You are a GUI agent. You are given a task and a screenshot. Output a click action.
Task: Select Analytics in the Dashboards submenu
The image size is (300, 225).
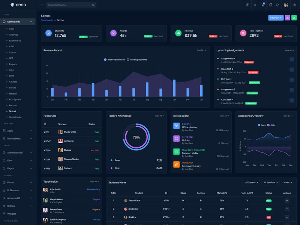pyautogui.click(x=13, y=34)
